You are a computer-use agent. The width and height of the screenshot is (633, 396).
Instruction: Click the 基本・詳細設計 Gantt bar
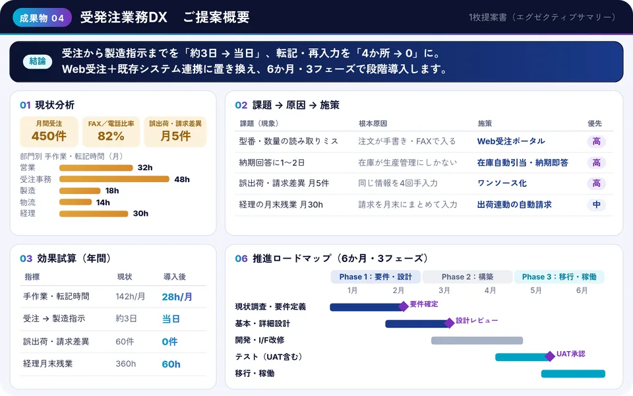click(x=417, y=323)
